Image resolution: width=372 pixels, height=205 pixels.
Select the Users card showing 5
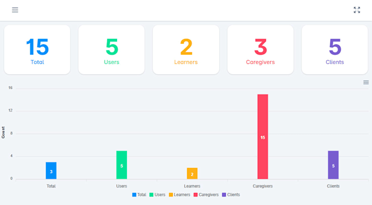(x=112, y=50)
